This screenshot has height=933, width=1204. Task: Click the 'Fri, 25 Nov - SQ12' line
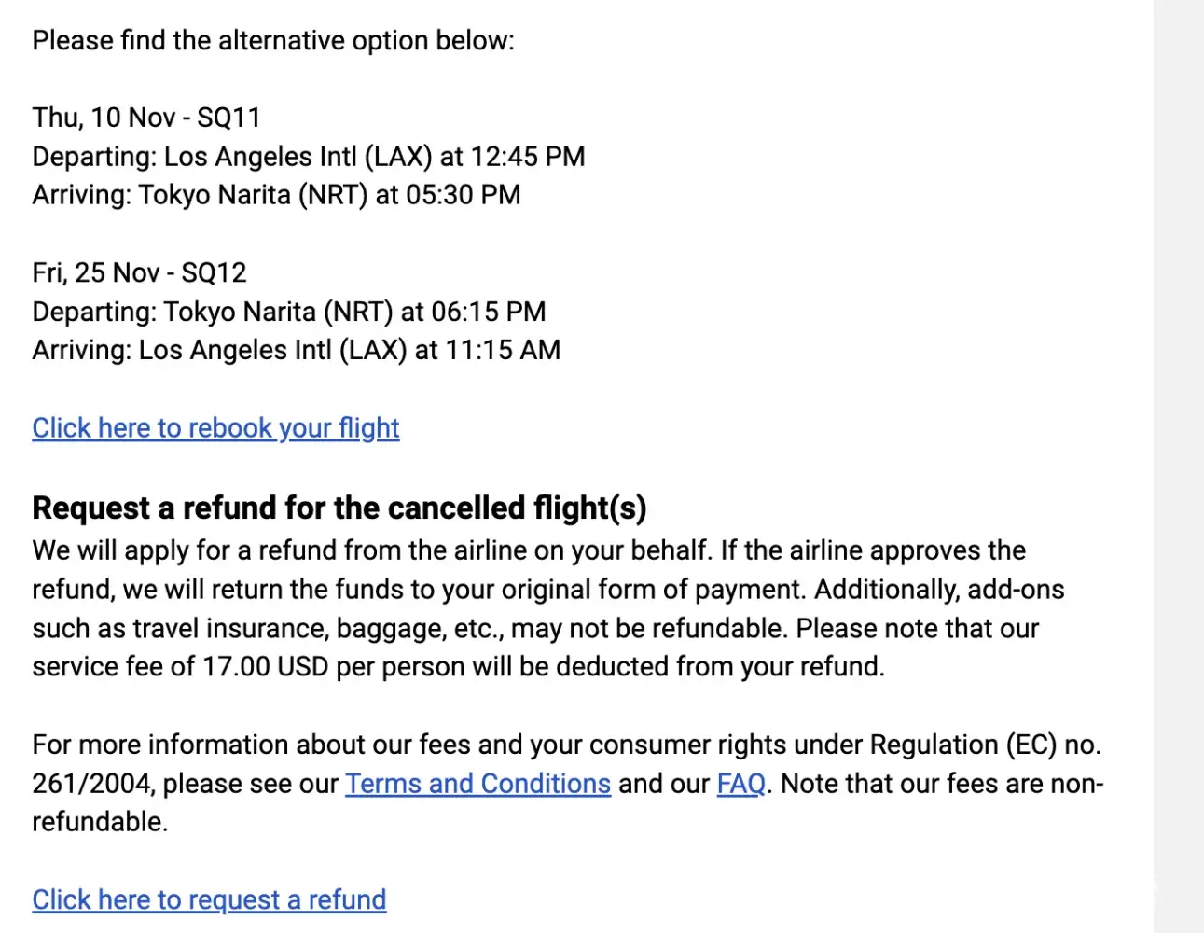click(139, 272)
